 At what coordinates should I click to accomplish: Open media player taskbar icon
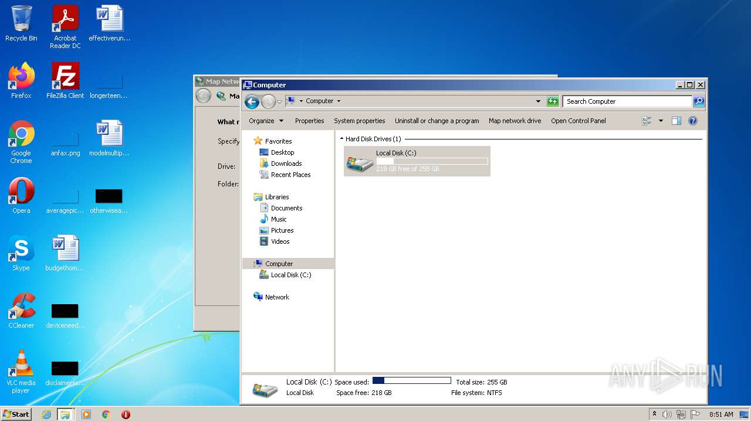pyautogui.click(x=86, y=414)
